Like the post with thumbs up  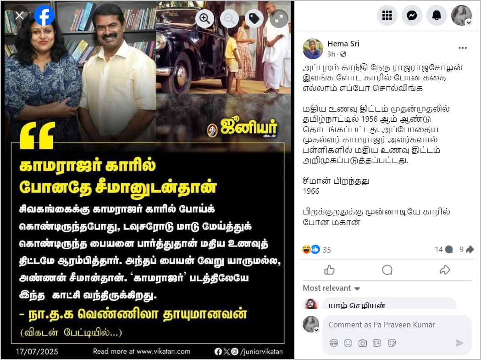tap(330, 270)
